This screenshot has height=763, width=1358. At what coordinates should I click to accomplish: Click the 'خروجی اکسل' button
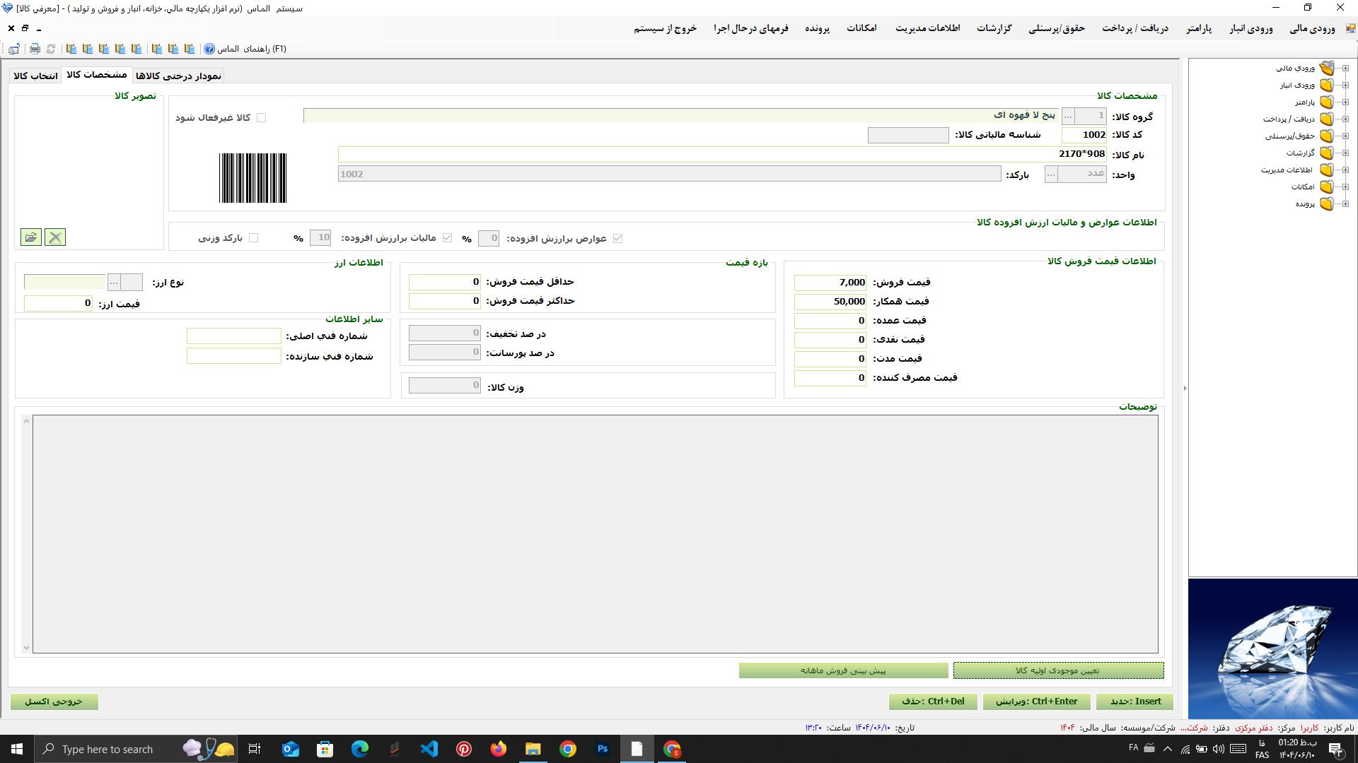coord(54,702)
